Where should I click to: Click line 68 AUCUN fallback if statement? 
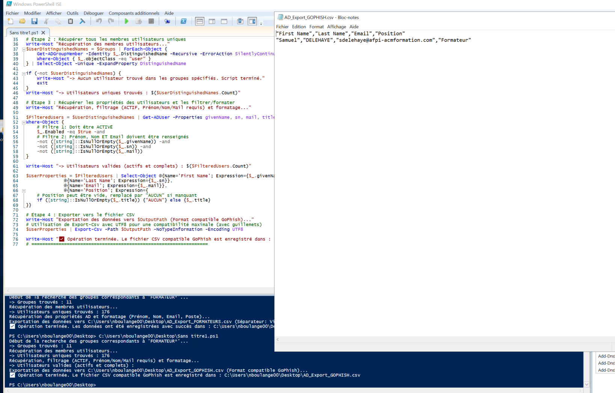pos(124,200)
